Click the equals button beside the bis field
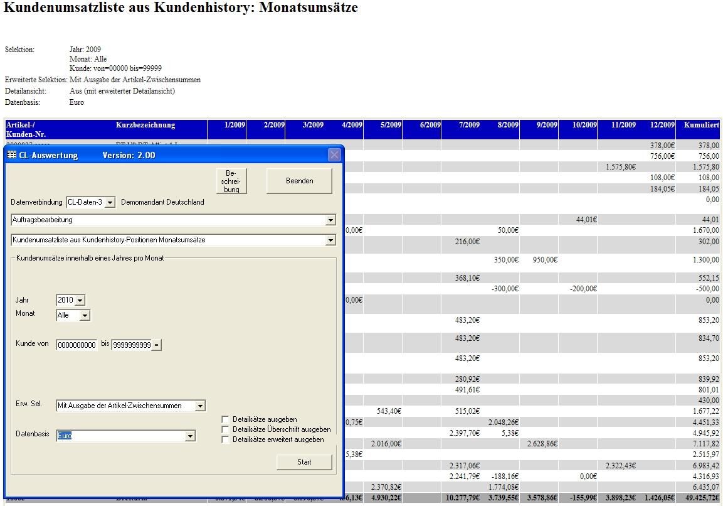The height and width of the screenshot is (506, 723). pos(157,345)
